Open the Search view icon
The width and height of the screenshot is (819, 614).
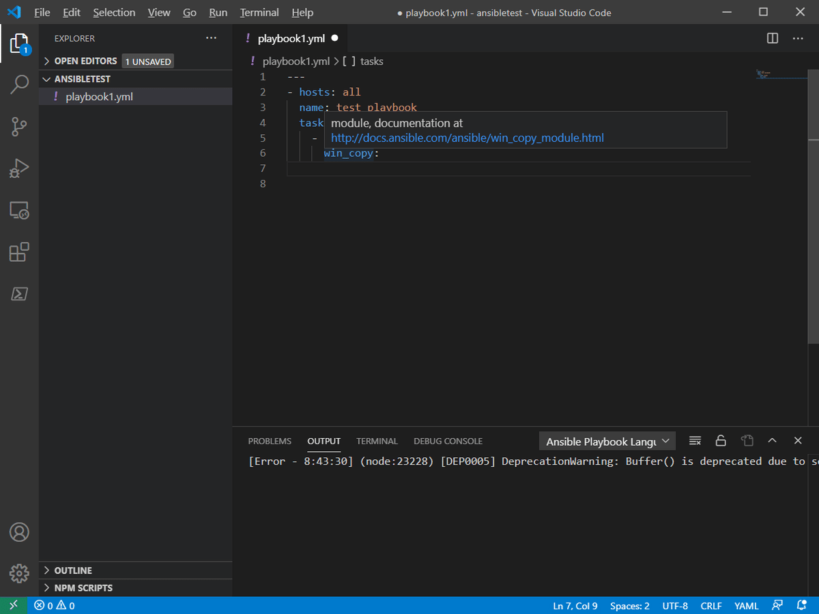19,85
